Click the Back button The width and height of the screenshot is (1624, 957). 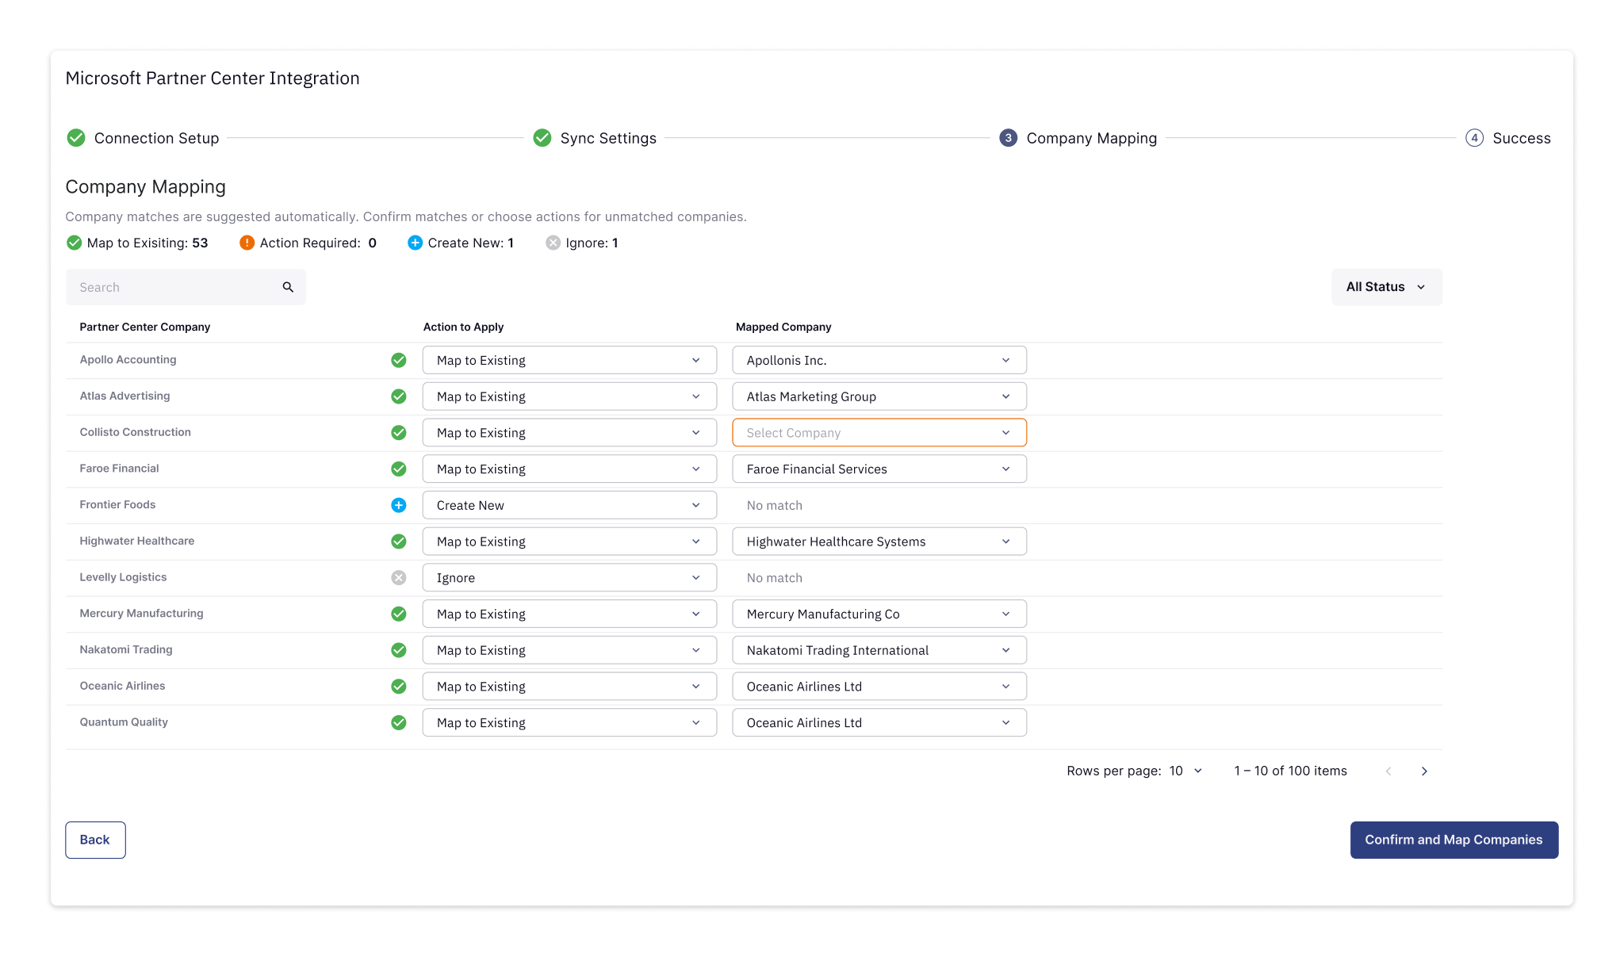(x=95, y=840)
